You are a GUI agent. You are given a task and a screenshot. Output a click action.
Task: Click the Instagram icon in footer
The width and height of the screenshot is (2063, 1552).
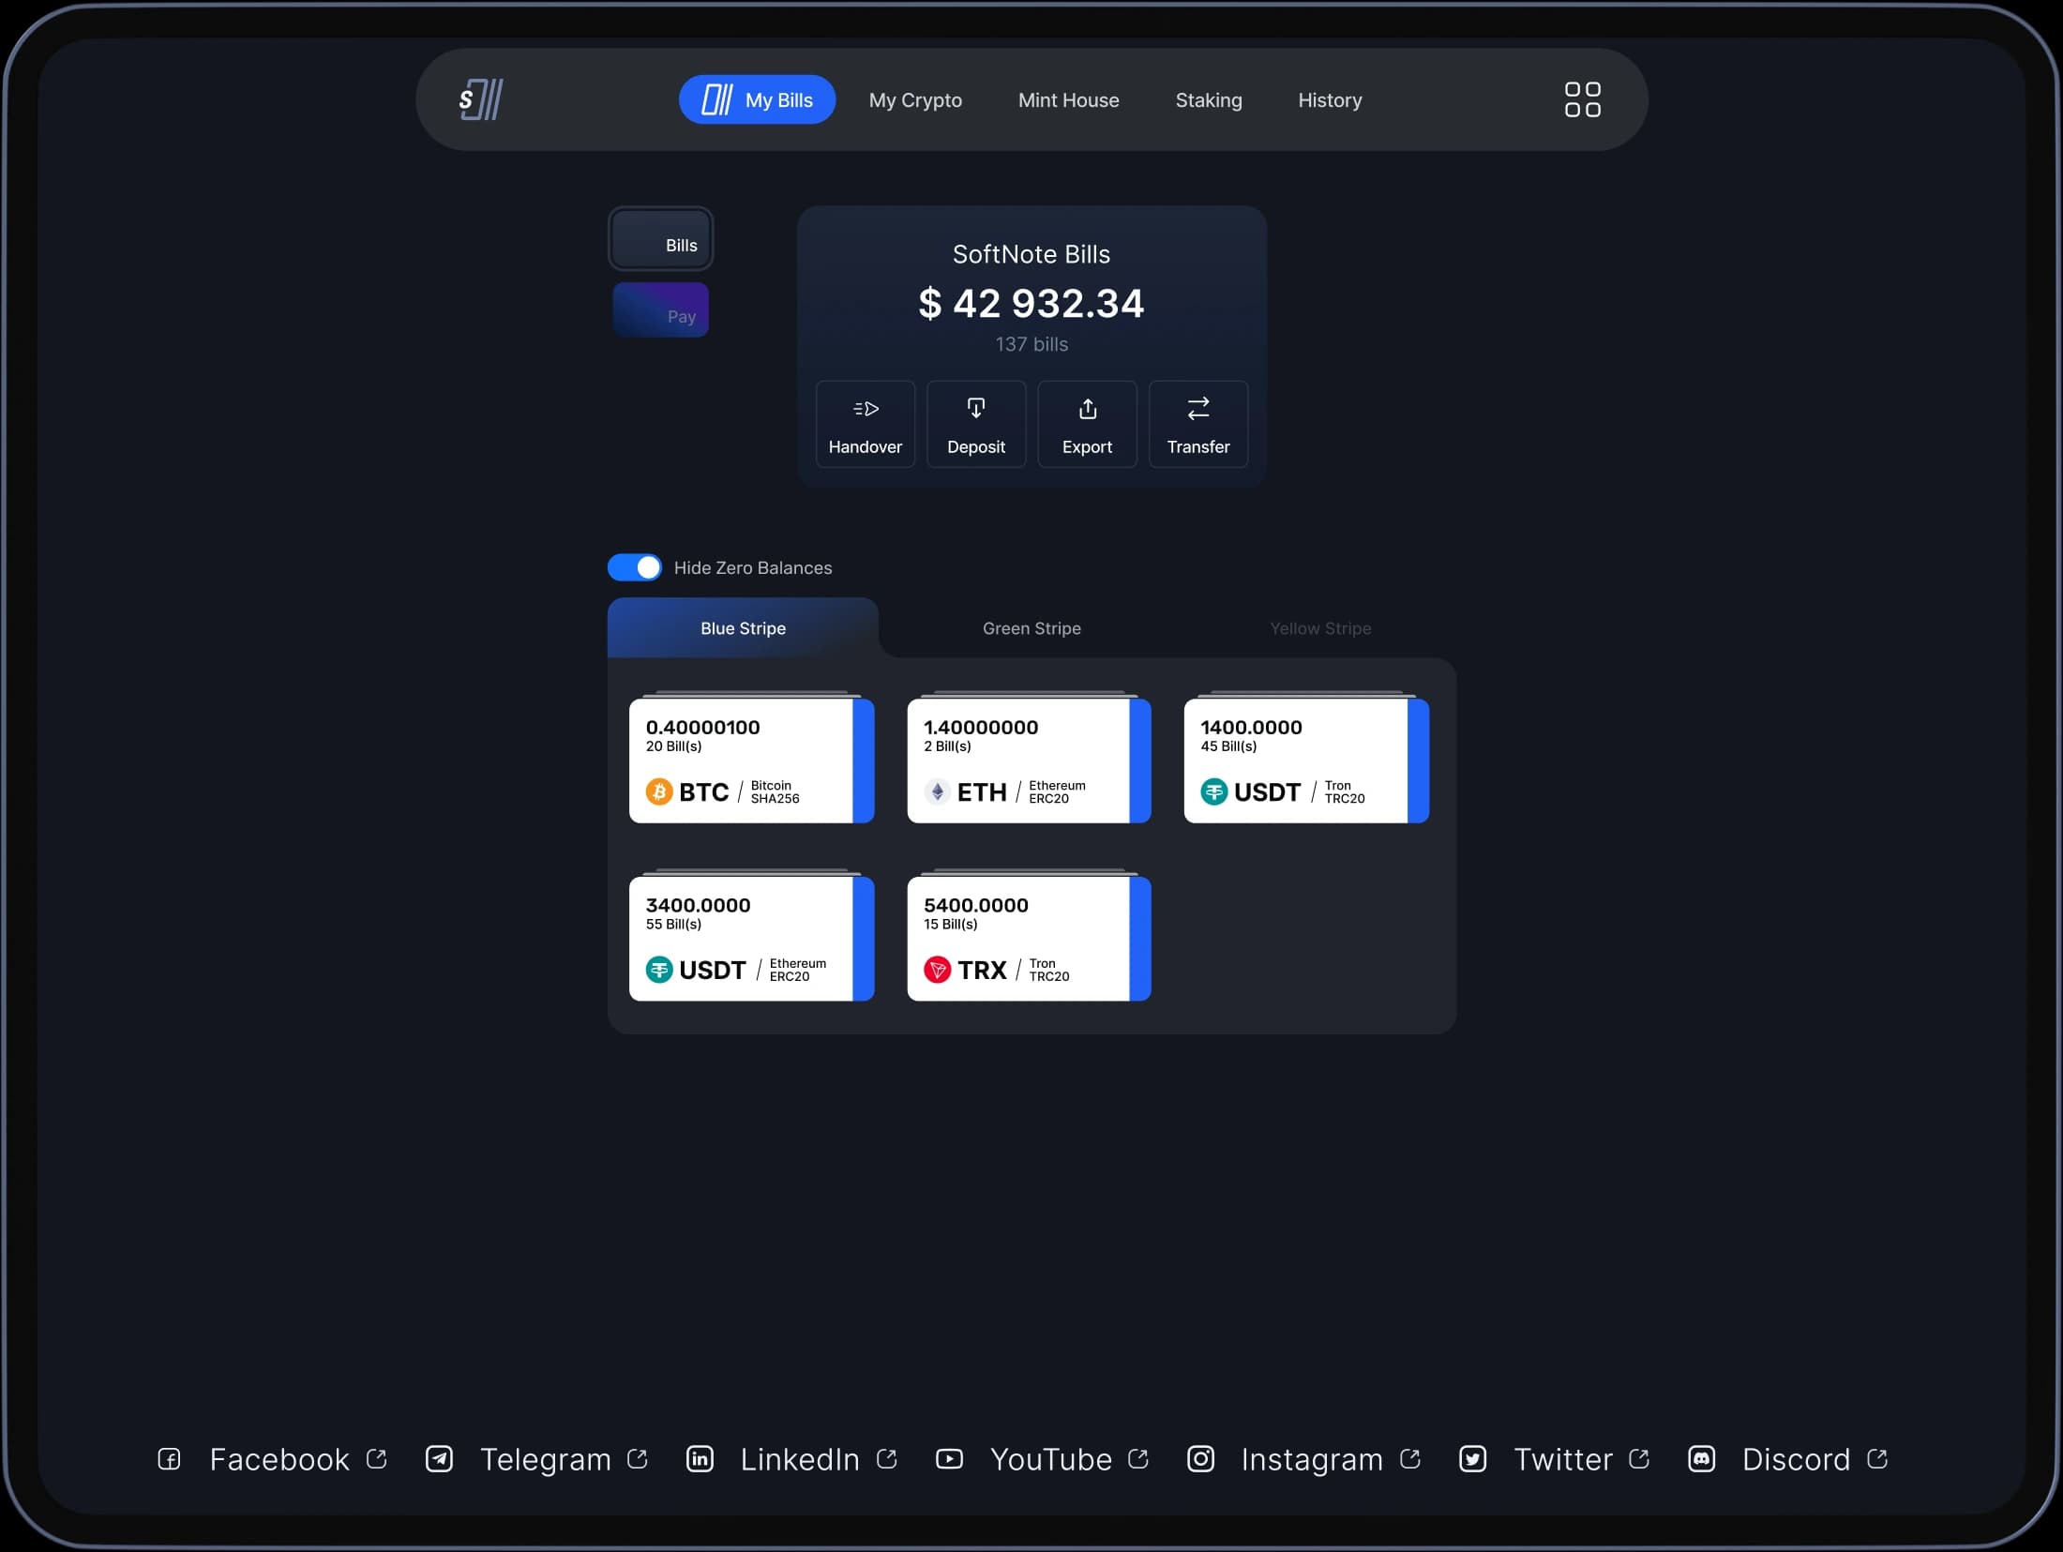pos(1200,1459)
